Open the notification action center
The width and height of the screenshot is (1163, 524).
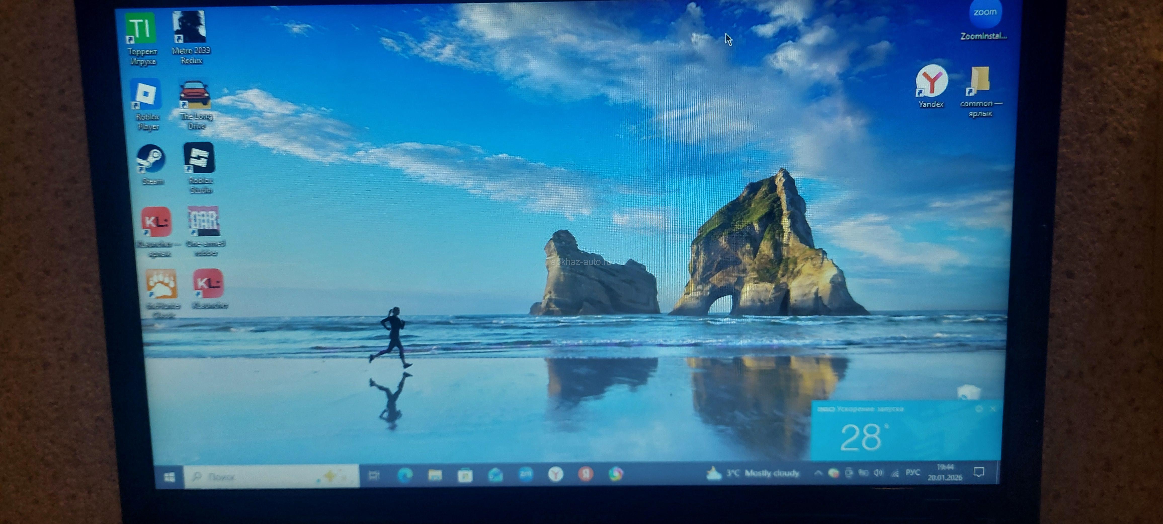[x=979, y=472]
